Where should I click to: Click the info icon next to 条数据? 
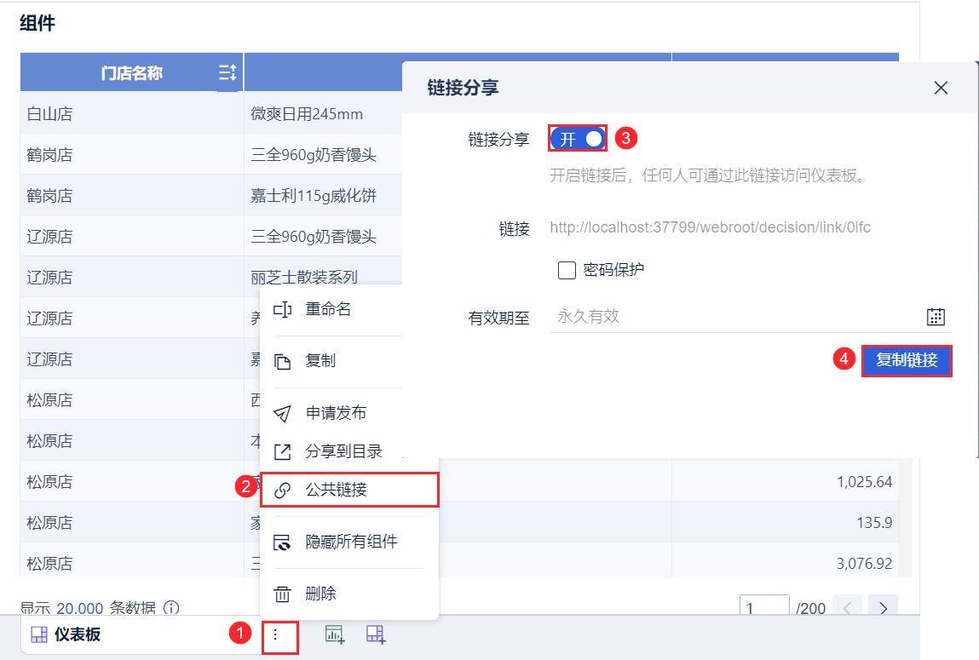(171, 607)
